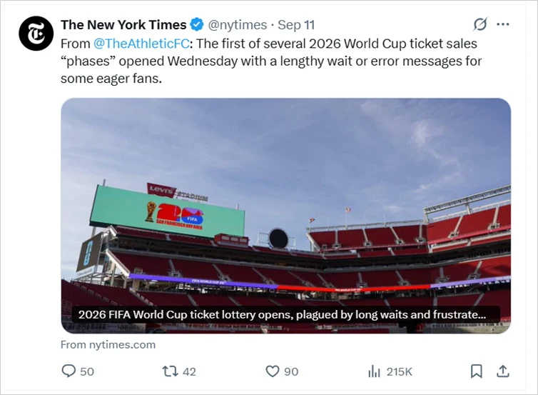Open The New York Times profile avatar

[36, 34]
